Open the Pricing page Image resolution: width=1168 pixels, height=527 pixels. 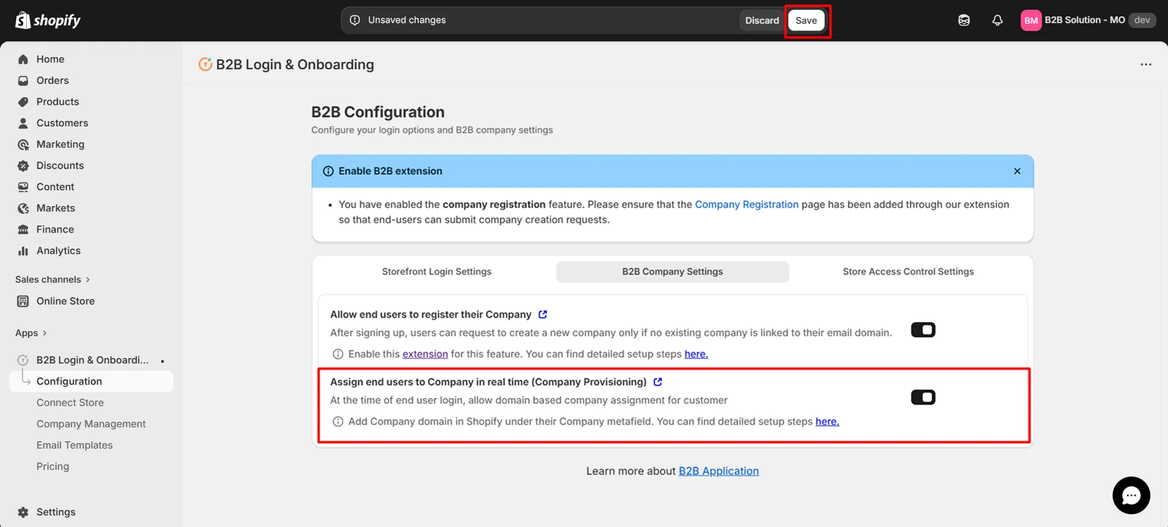pos(53,466)
